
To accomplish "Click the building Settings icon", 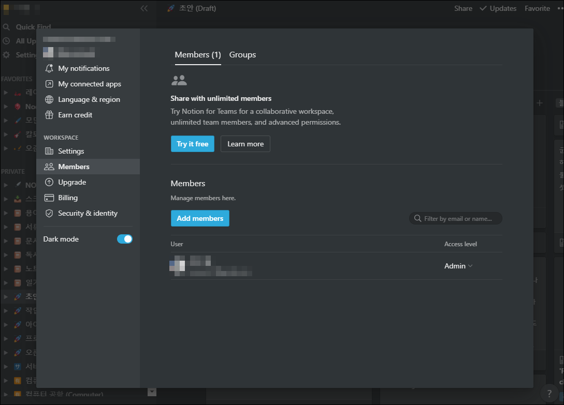I will click(x=49, y=151).
